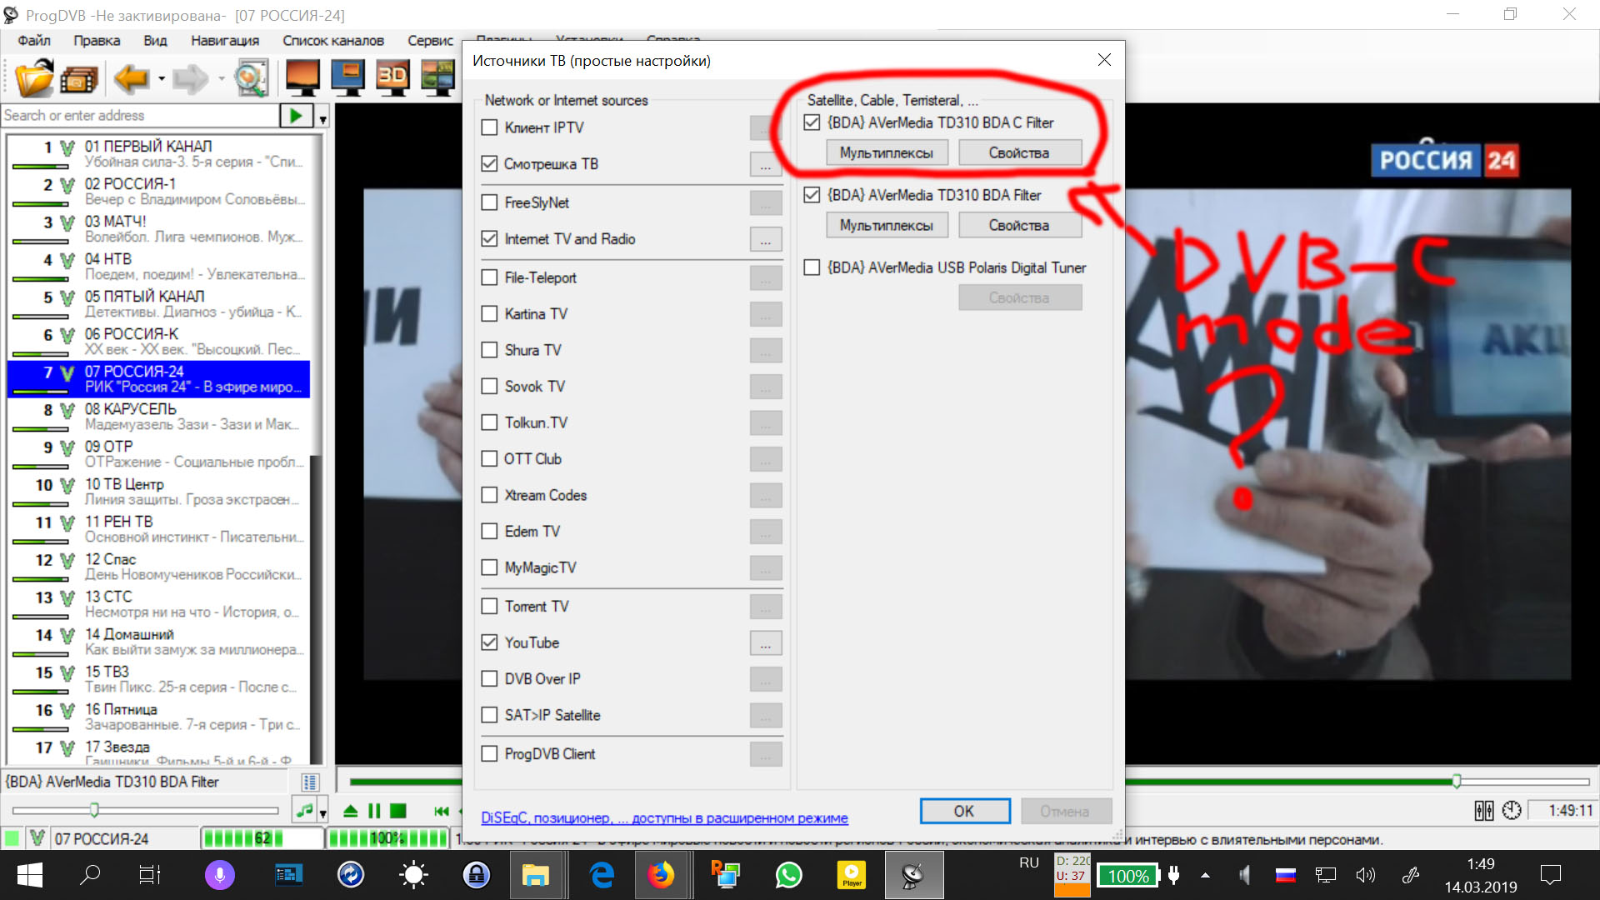The height and width of the screenshot is (900, 1600).
Task: Click the 3D display mode icon
Action: pos(392,77)
